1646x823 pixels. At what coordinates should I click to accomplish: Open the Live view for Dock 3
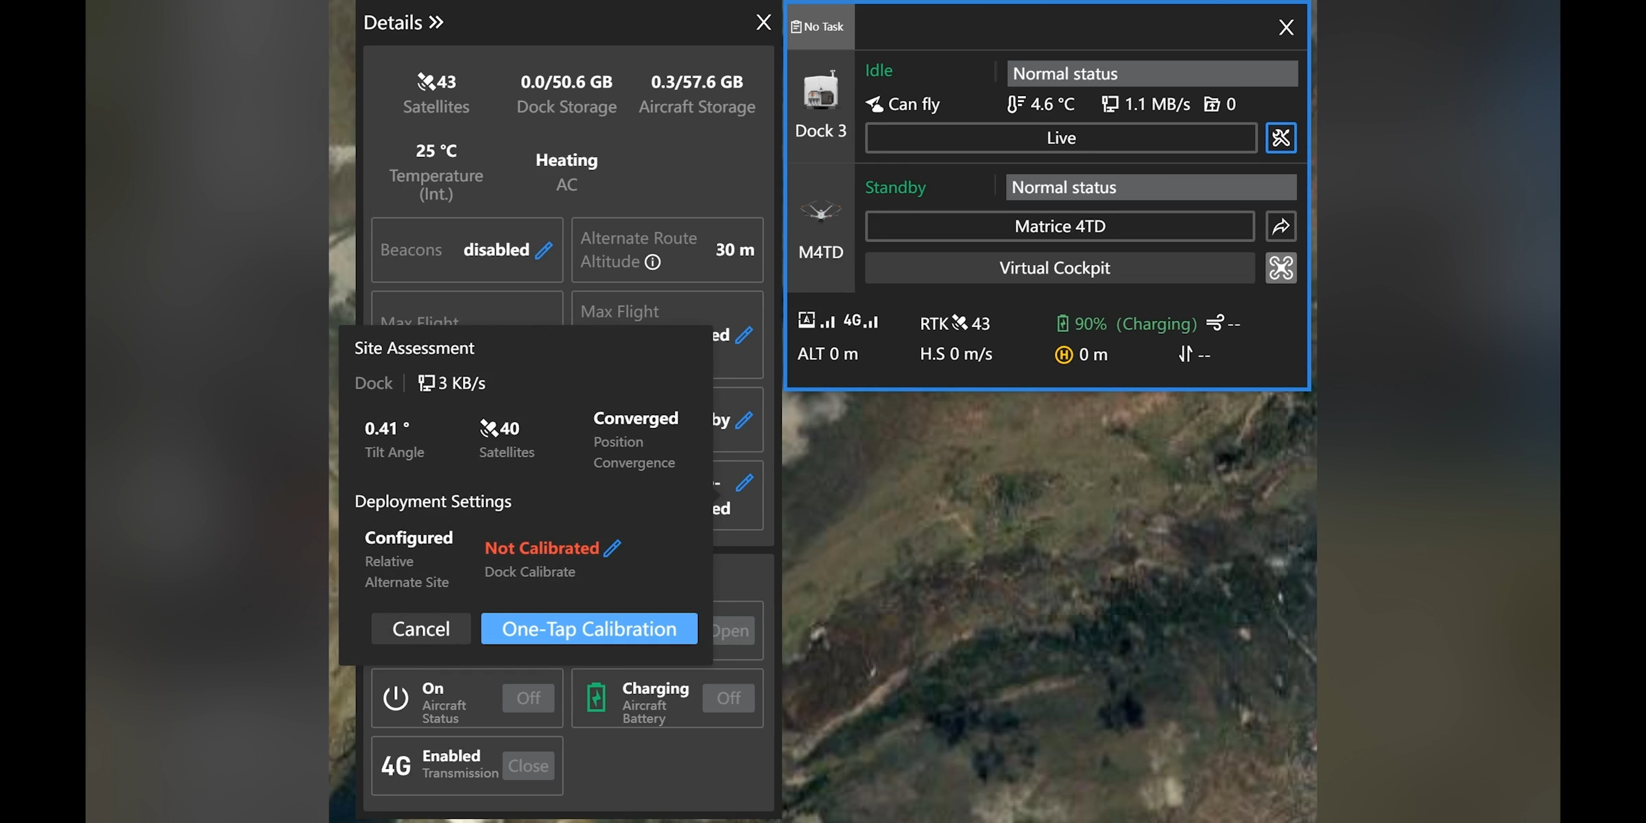(x=1060, y=138)
